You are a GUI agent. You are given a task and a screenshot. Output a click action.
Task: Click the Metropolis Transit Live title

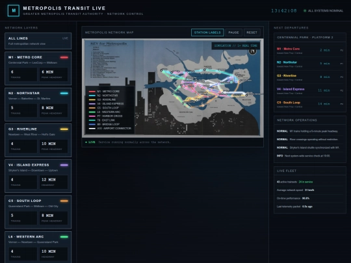click(x=64, y=8)
